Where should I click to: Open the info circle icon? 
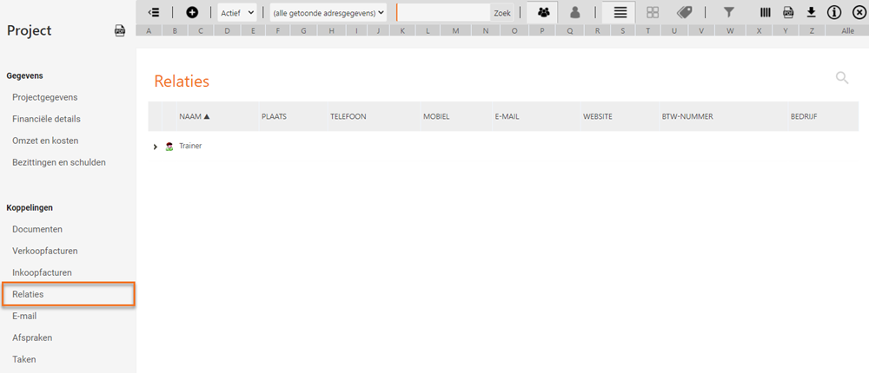click(834, 12)
